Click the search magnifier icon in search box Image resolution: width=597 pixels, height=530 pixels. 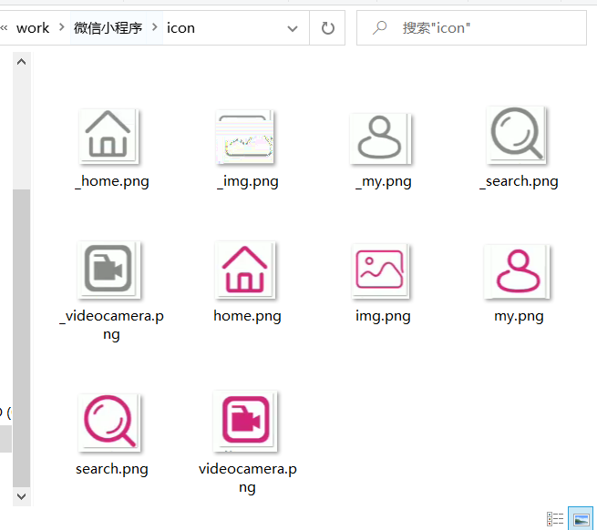click(x=379, y=27)
